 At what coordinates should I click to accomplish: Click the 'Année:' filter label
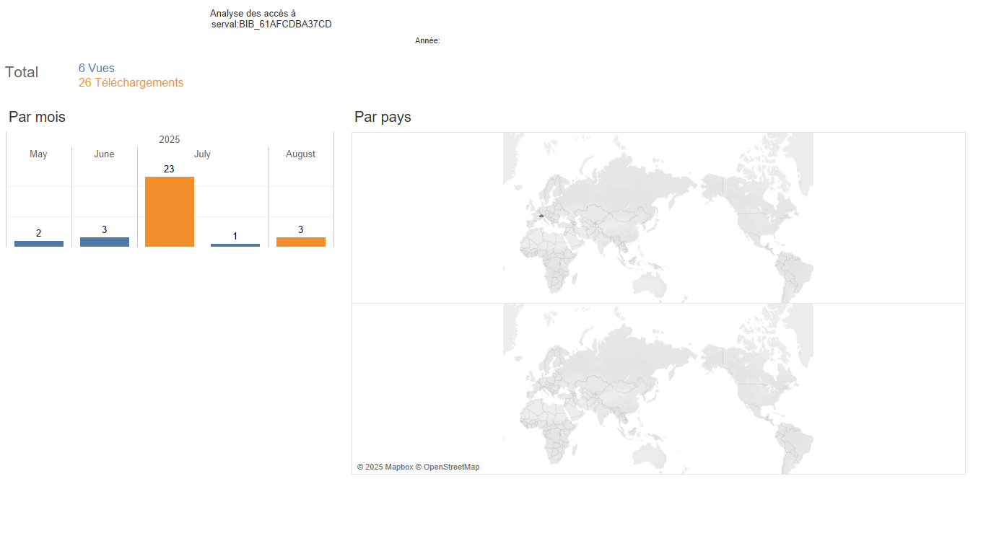[x=427, y=41]
